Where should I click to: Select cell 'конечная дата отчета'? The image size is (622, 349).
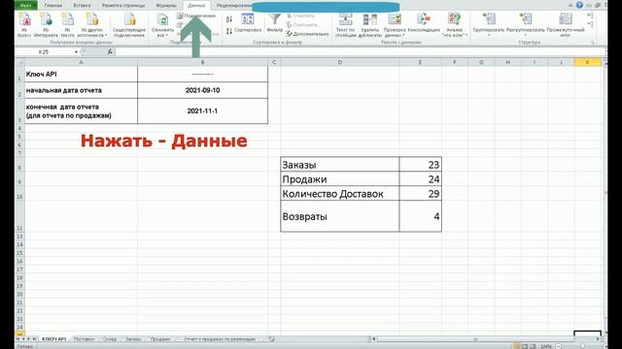click(x=82, y=111)
